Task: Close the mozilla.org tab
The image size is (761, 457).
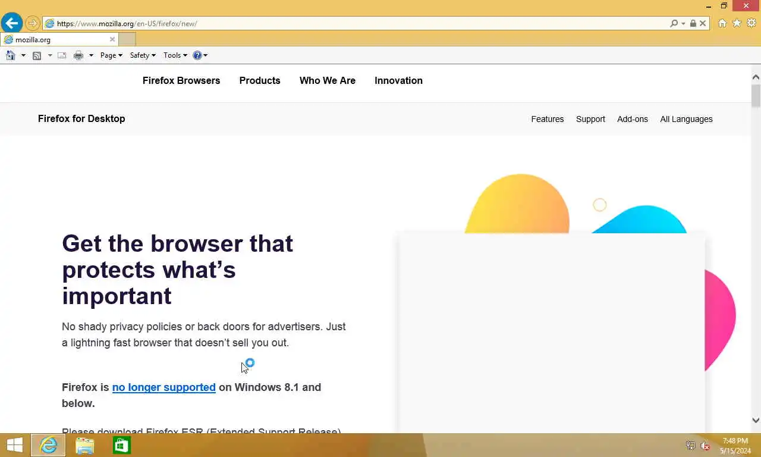Action: coord(112,40)
